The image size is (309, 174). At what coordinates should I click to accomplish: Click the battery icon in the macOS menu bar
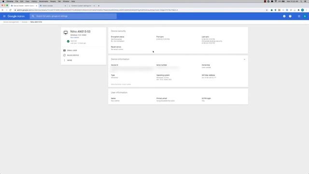pyautogui.click(x=283, y=1)
